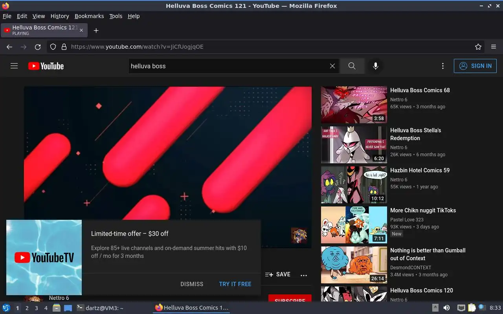Open the View menu
The height and width of the screenshot is (314, 503).
[x=39, y=16]
